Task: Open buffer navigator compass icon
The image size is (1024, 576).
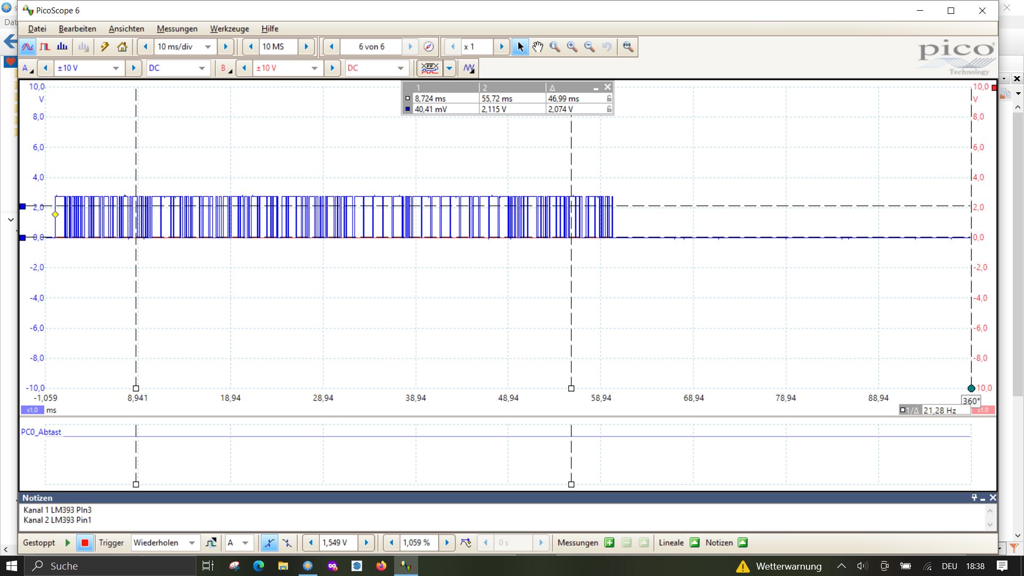Action: coord(429,47)
